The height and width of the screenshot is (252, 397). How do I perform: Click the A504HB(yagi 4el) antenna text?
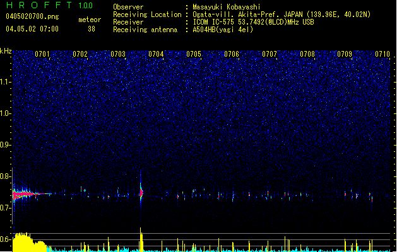click(x=223, y=30)
